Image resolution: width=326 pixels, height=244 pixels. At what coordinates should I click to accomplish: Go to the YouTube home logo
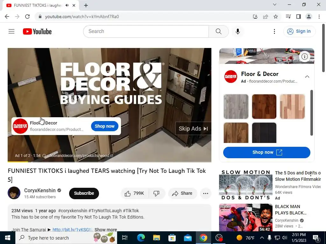tap(37, 31)
